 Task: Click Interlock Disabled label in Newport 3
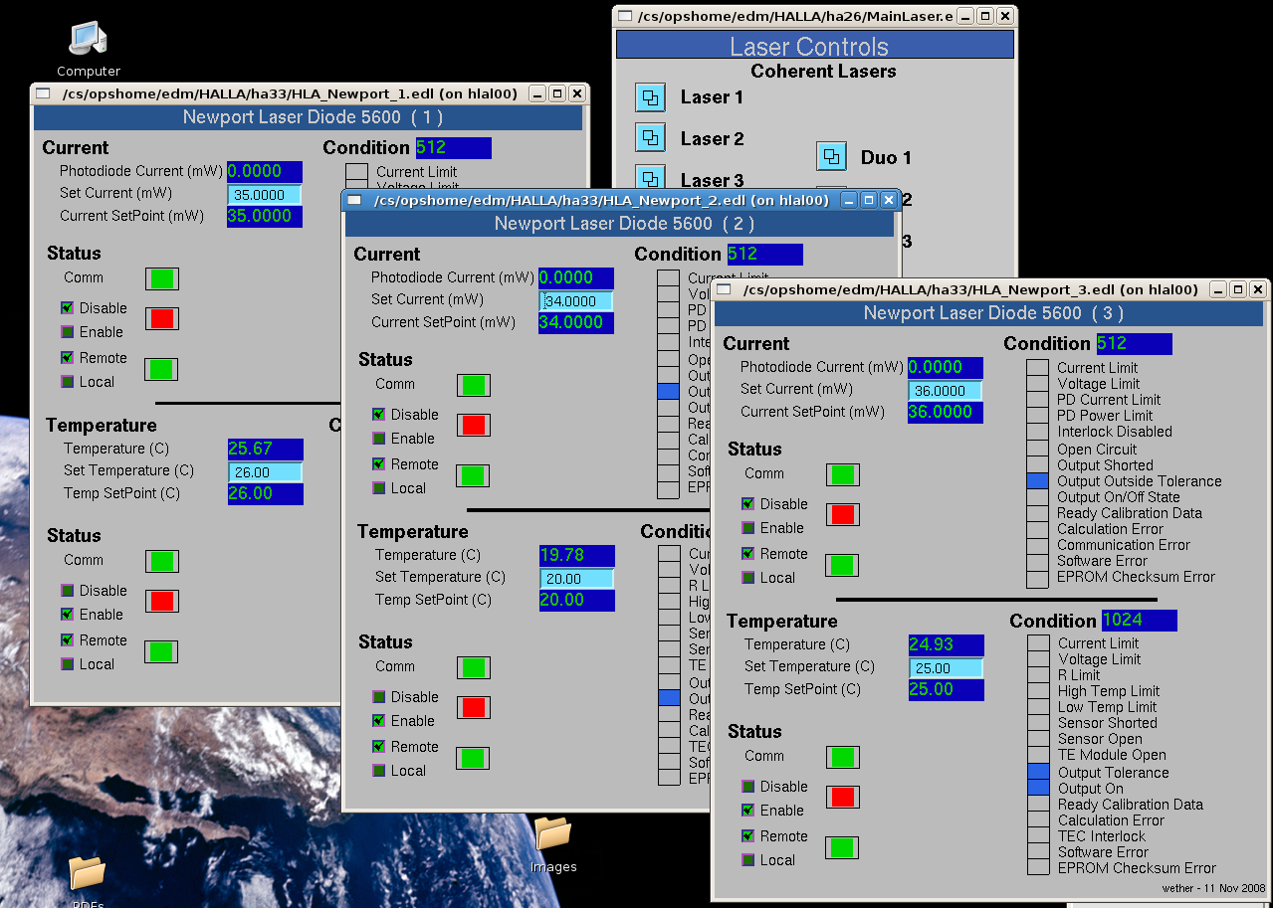pos(1115,432)
